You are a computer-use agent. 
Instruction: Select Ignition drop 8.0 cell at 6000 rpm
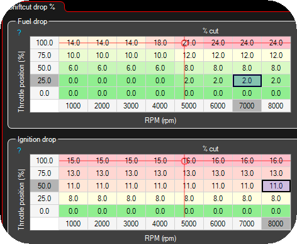point(218,199)
